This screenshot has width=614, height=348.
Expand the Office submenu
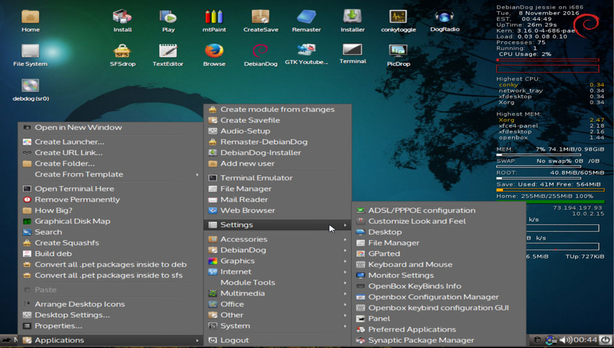278,304
